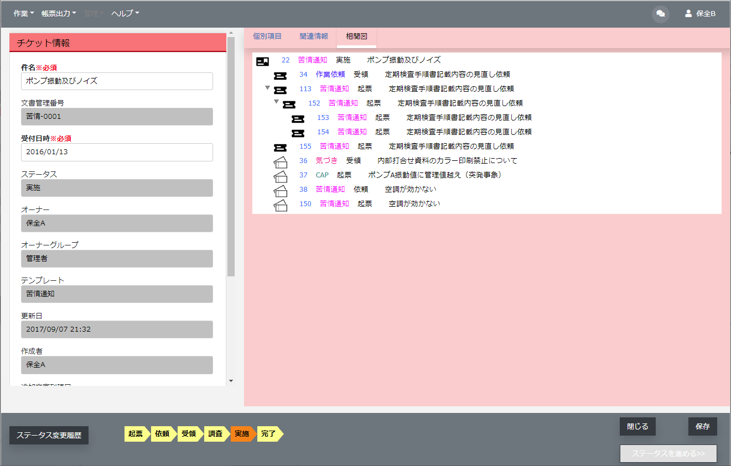Click the 作成者 field 保全A
731x466 pixels.
(x=117, y=364)
